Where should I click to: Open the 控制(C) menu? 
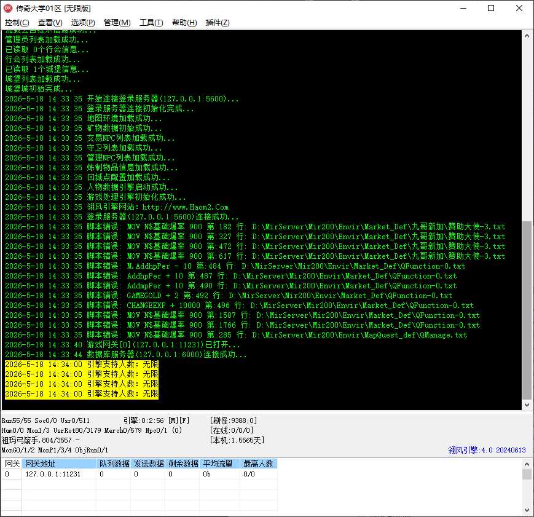(17, 23)
